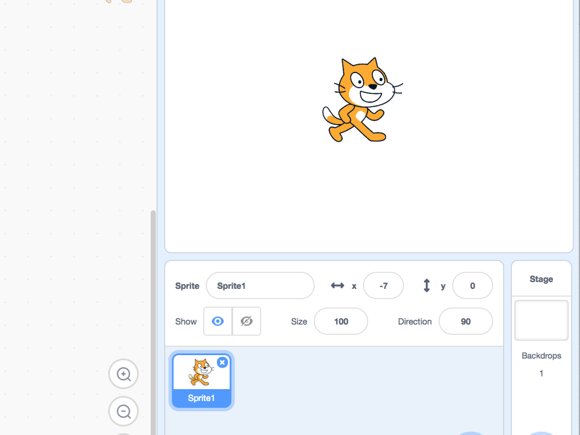Viewport: 580px width, 435px height.
Task: Click the Show label
Action: [186, 322]
